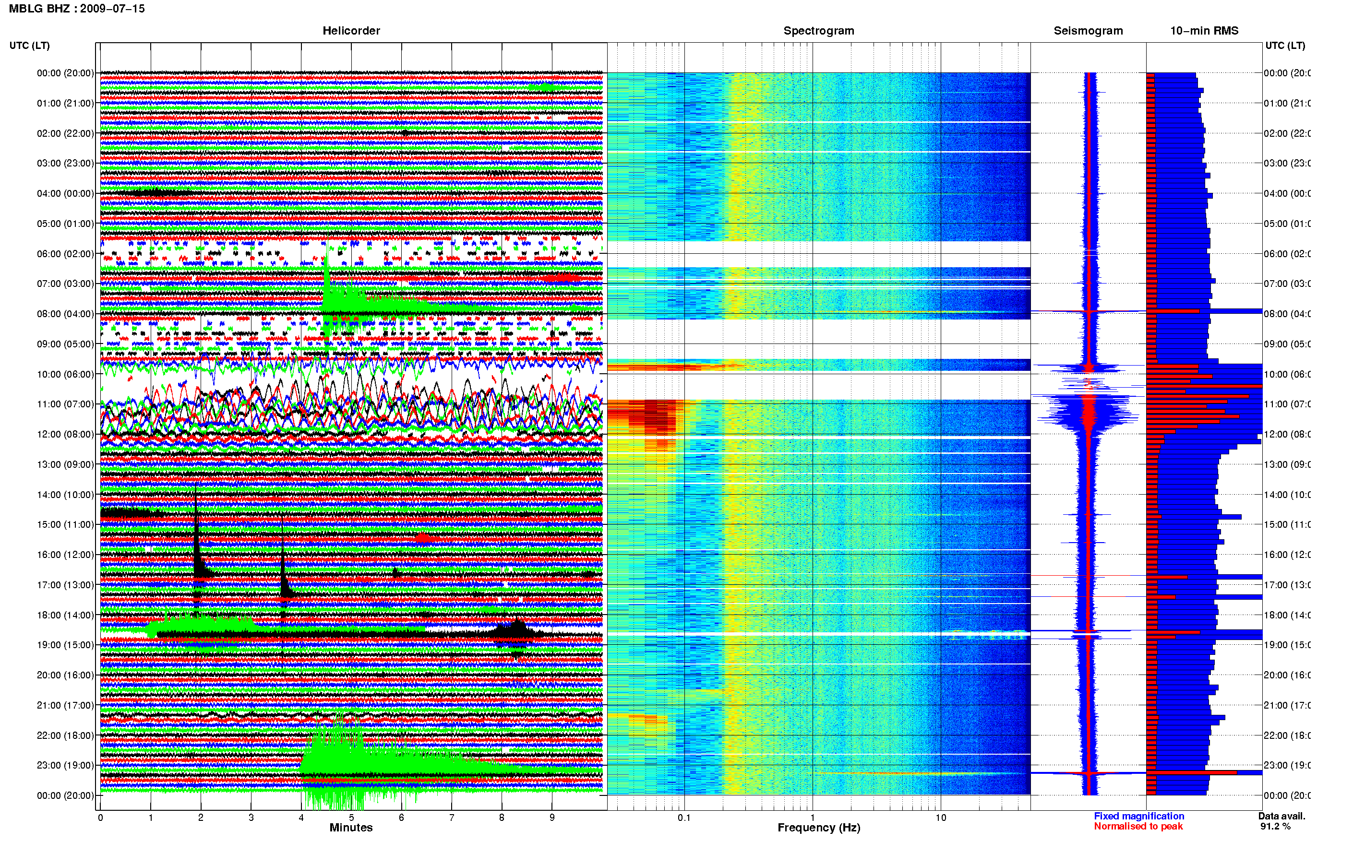Click the right UTC (LT) axis label
The image size is (1365, 853).
[1285, 45]
